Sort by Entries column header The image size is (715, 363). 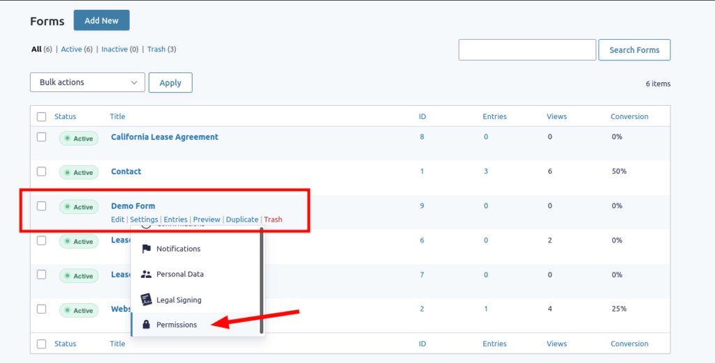(x=495, y=116)
